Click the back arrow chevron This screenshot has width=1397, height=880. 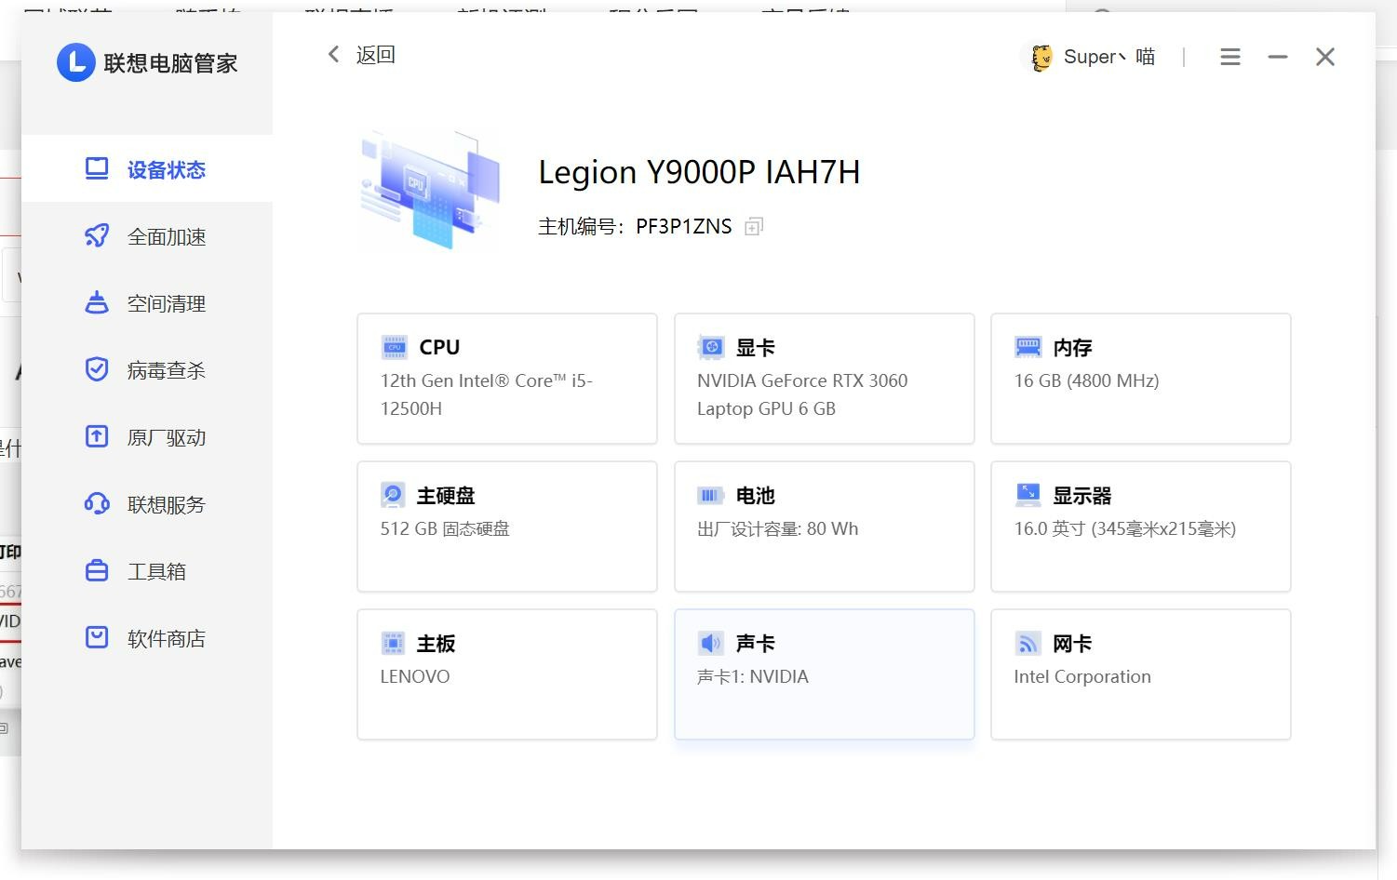[x=333, y=54]
